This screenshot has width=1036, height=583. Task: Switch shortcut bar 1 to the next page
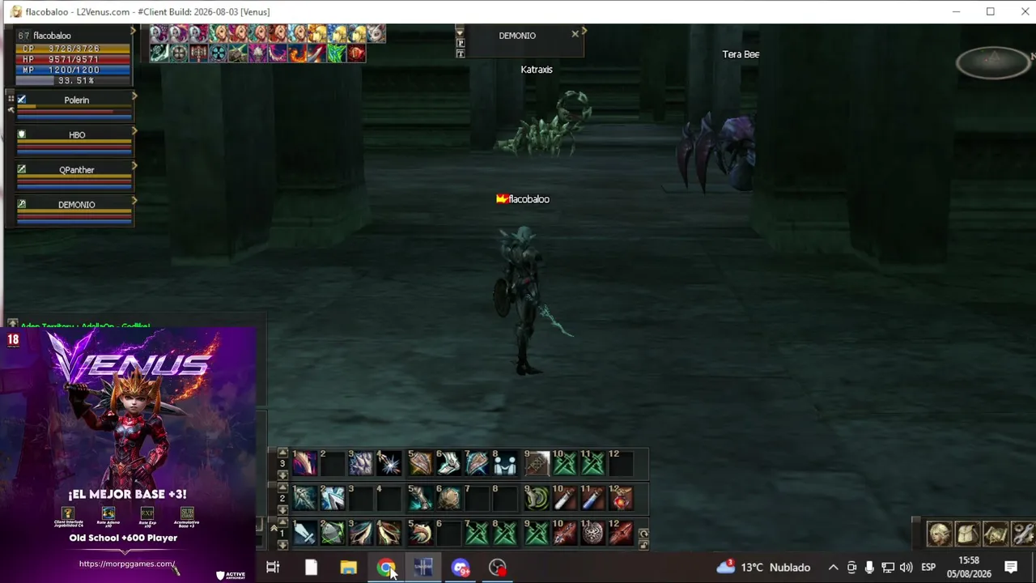[282, 545]
